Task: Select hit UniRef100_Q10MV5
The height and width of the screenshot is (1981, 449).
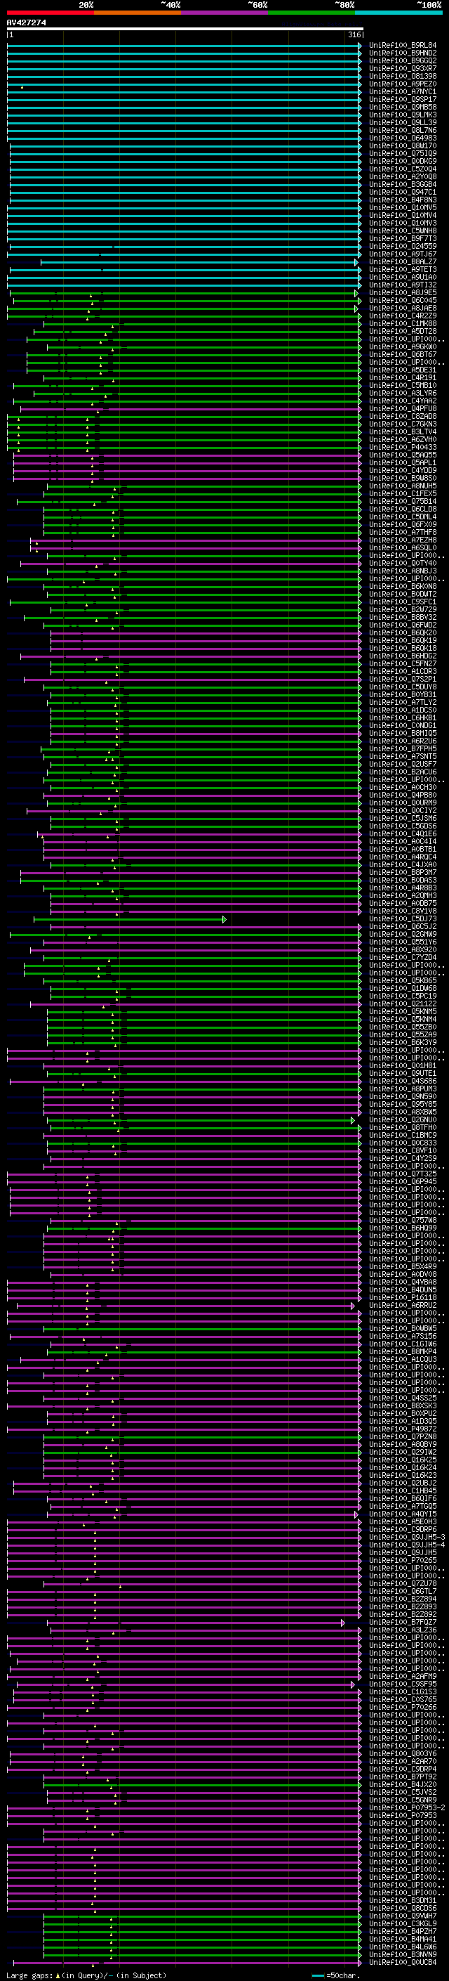Action: pyautogui.click(x=402, y=207)
